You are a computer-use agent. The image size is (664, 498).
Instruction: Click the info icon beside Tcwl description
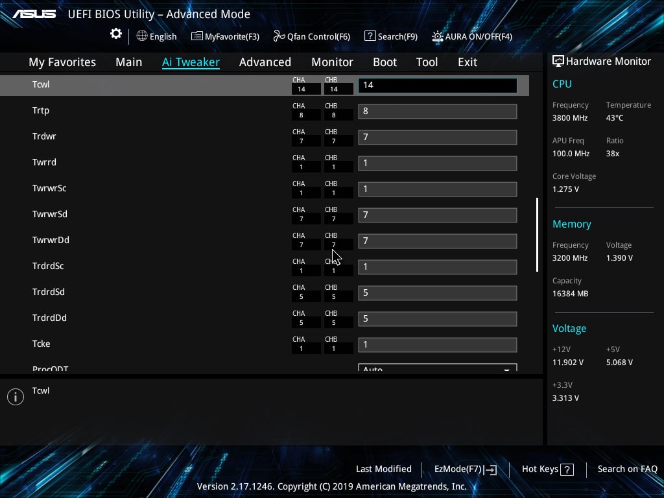(x=16, y=397)
